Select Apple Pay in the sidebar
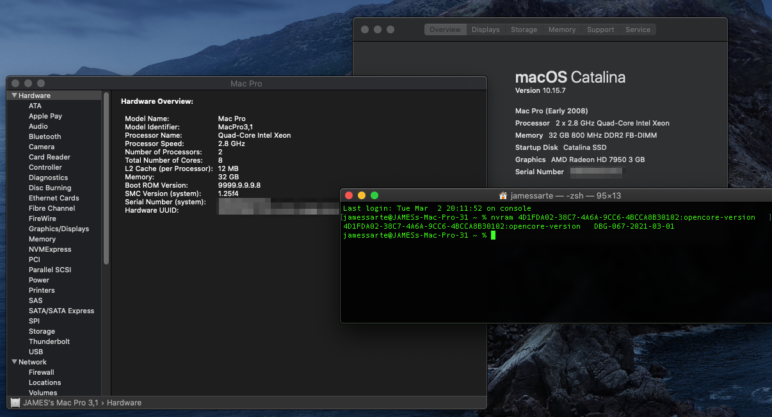The width and height of the screenshot is (772, 417). pos(45,116)
